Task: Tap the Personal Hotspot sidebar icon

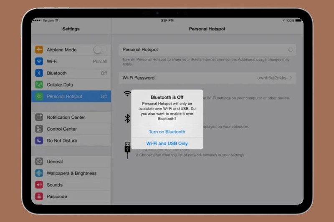Action: pyautogui.click(x=39, y=97)
